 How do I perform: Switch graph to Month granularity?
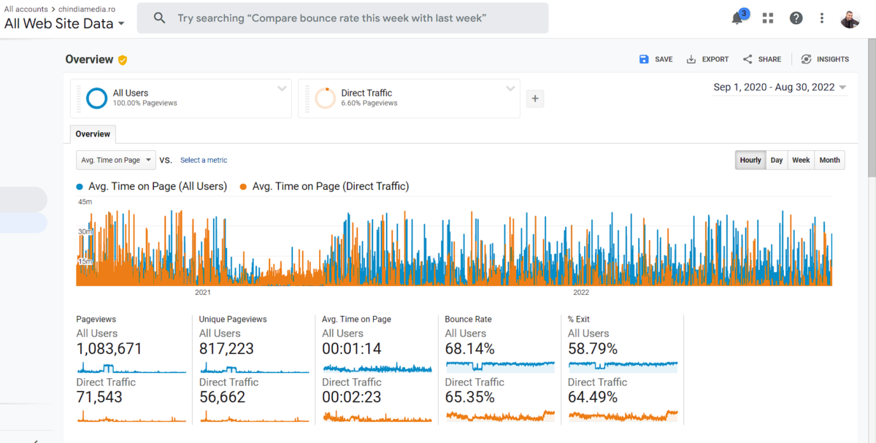point(829,160)
